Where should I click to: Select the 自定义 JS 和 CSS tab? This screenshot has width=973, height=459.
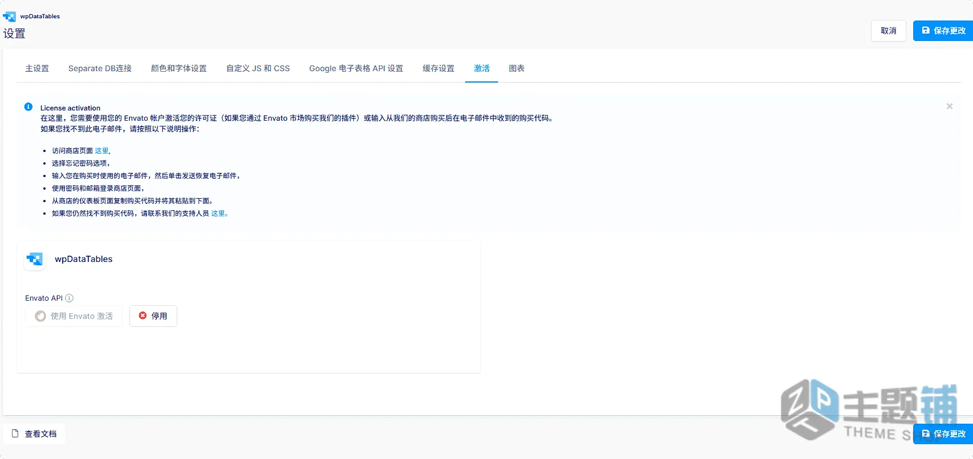(x=258, y=68)
